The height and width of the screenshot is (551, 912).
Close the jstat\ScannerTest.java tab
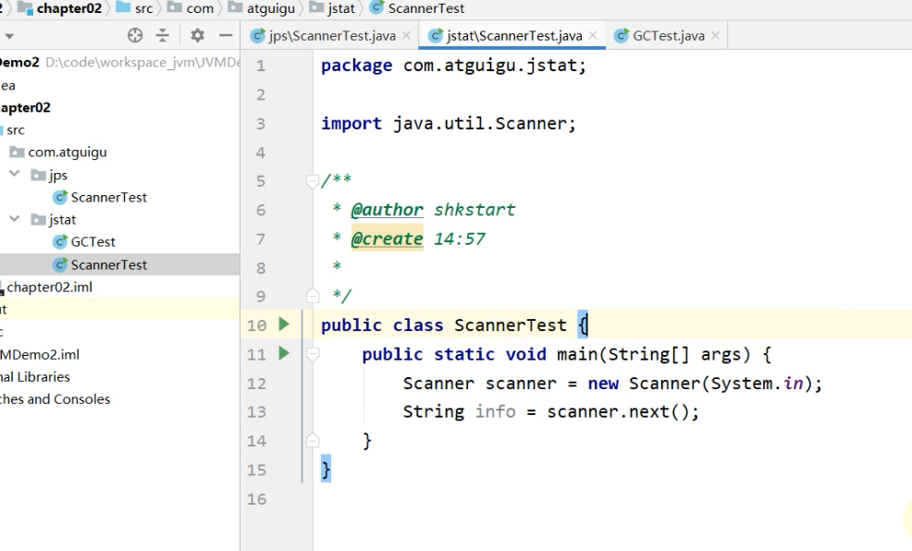593,35
